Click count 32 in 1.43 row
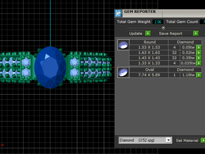 point(174,58)
